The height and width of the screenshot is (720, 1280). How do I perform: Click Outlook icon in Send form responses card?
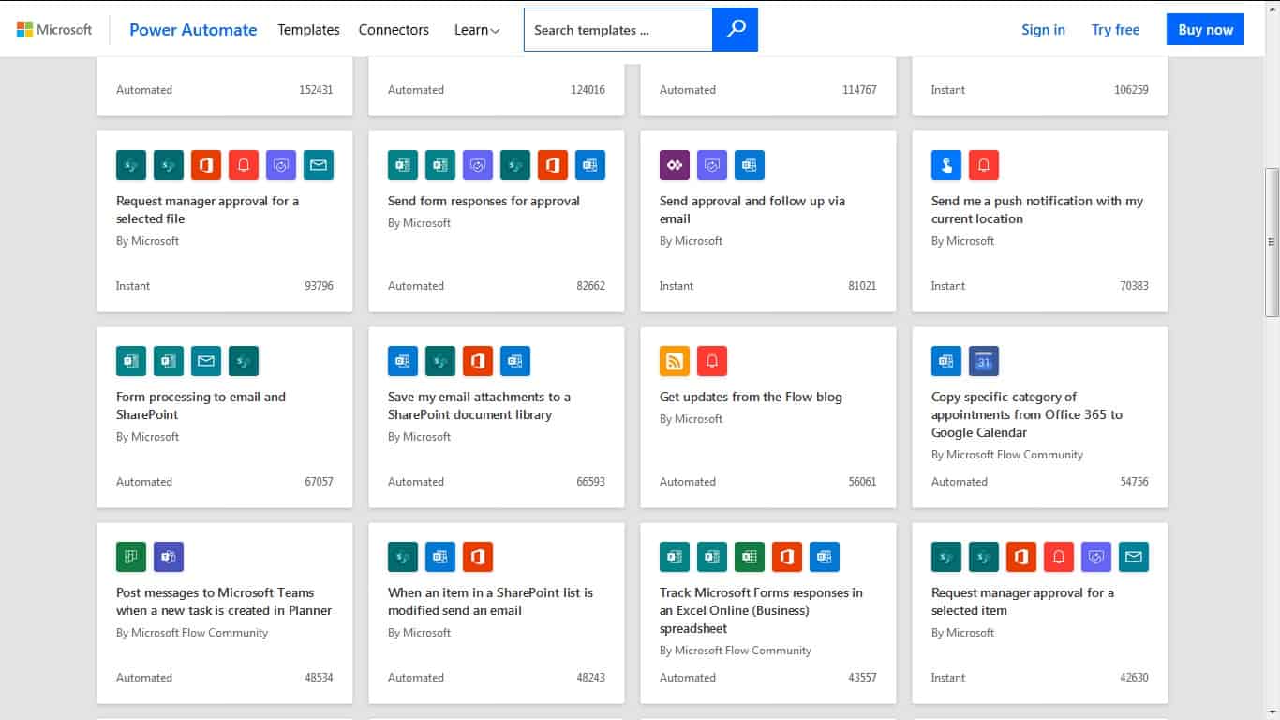(x=590, y=165)
